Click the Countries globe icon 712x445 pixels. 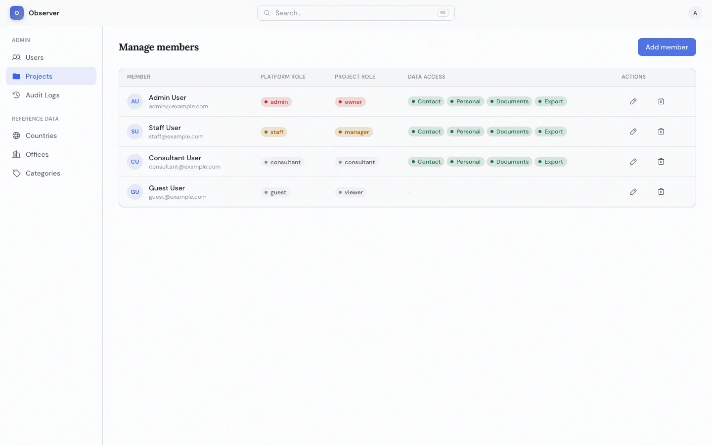pyautogui.click(x=16, y=135)
